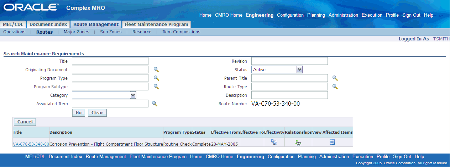Click the Go search button
This screenshot has height=167, width=450.
[79, 113]
